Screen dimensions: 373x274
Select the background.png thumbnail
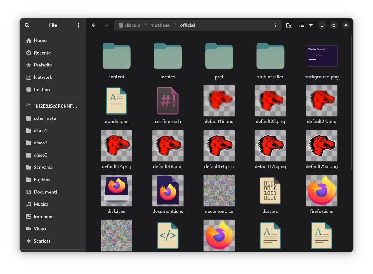pos(322,56)
